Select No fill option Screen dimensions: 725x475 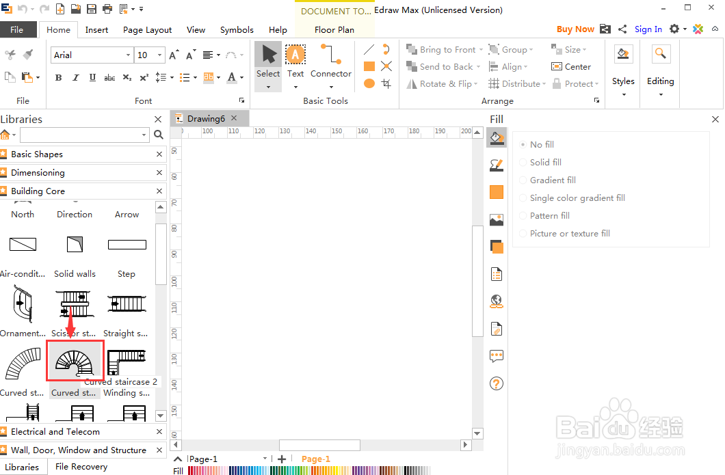(x=536, y=145)
